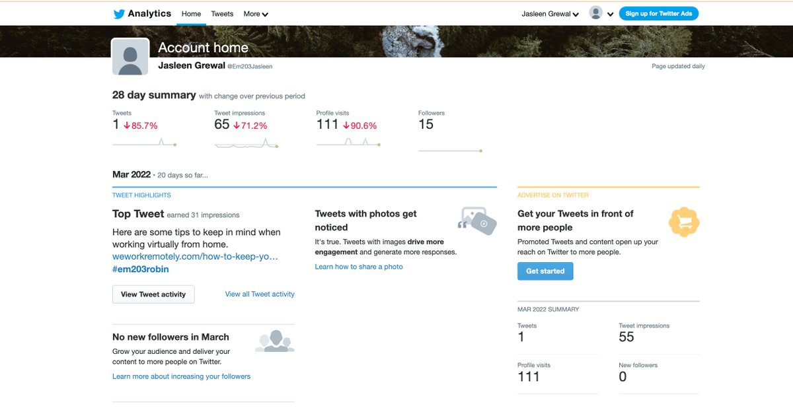Open Learn more about increasing your followers

[181, 376]
